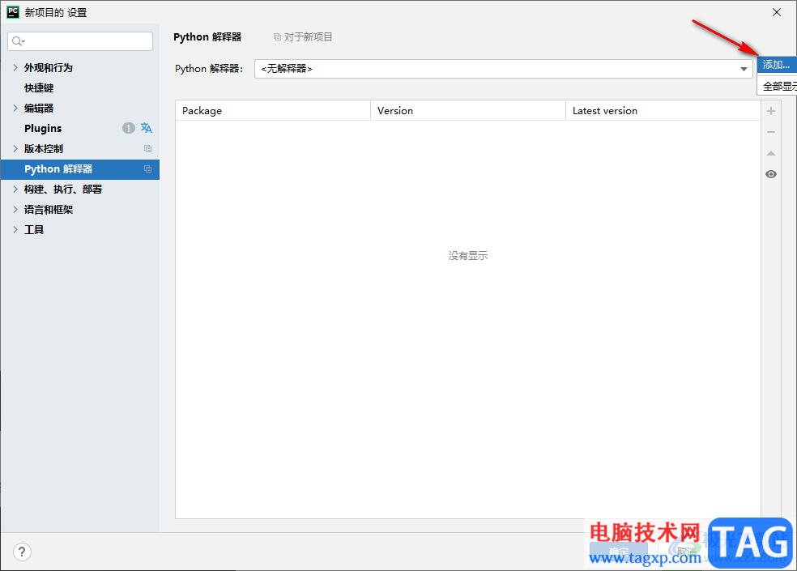The height and width of the screenshot is (571, 797).
Task: Select 语言和框架 settings category
Action: (49, 210)
